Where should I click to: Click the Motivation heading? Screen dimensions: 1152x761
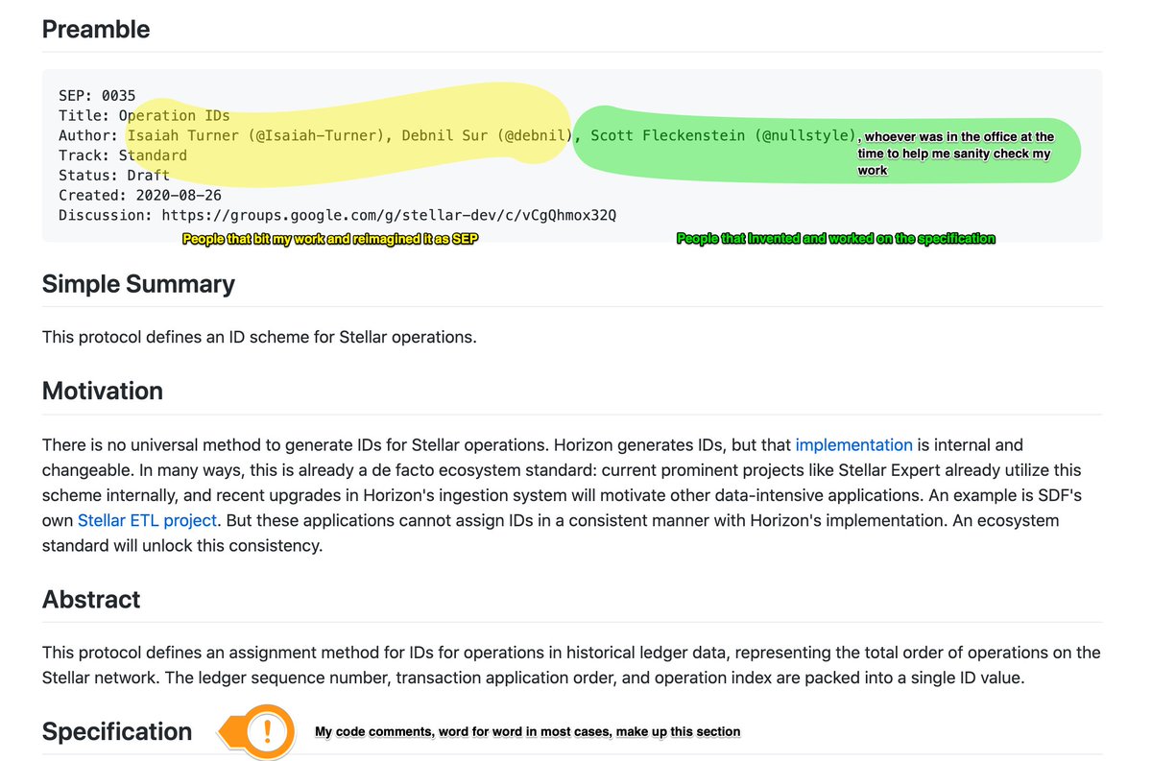click(103, 392)
